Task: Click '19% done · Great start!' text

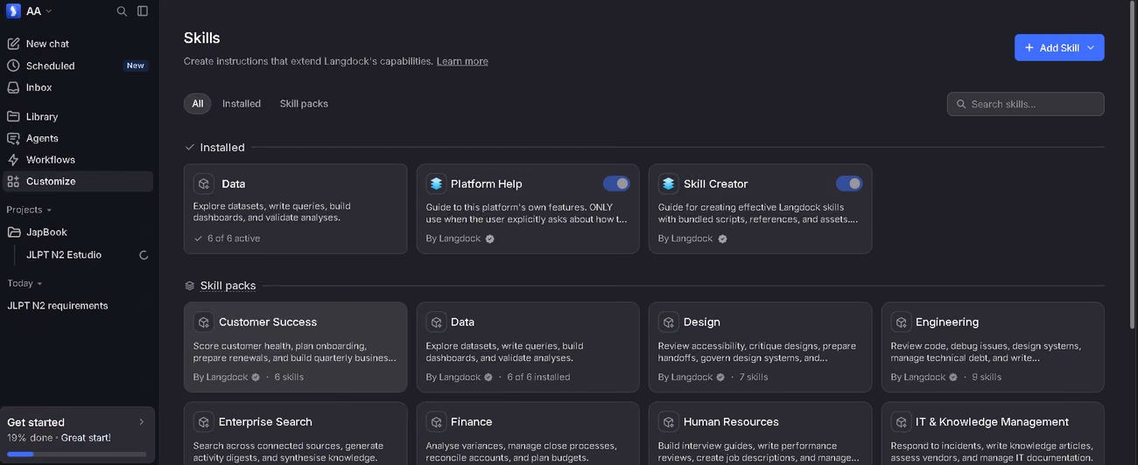Action: [59, 438]
